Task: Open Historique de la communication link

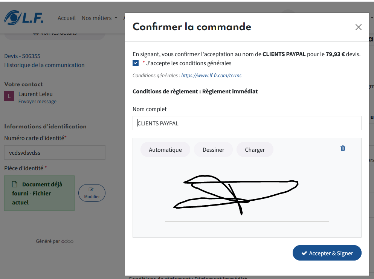Action: click(44, 65)
